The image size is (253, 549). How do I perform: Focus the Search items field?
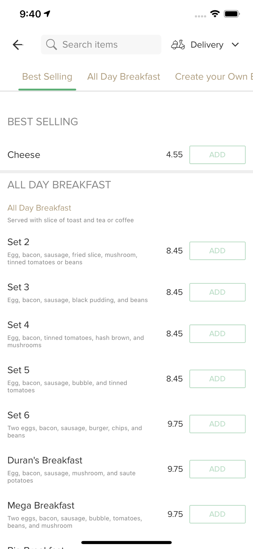tap(101, 44)
